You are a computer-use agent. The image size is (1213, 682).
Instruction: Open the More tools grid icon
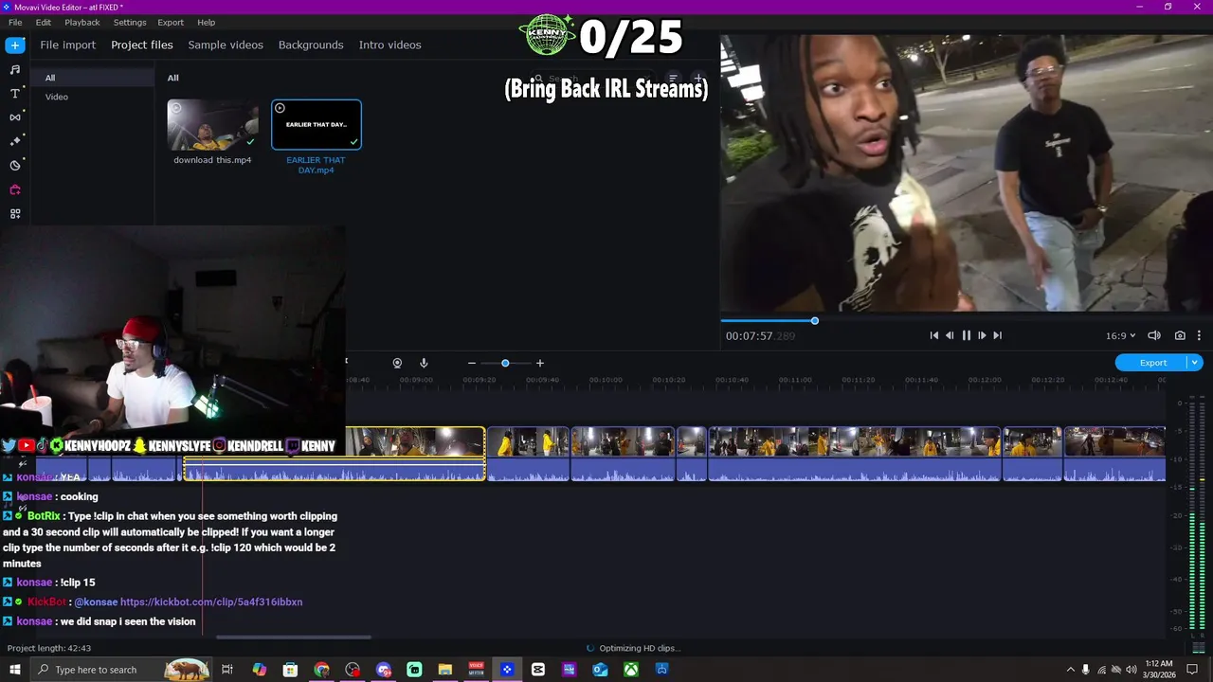15,214
